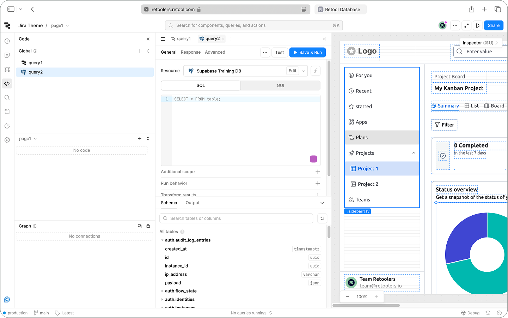The image size is (508, 318).
Task: Switch to the Schema tab
Action: click(169, 203)
